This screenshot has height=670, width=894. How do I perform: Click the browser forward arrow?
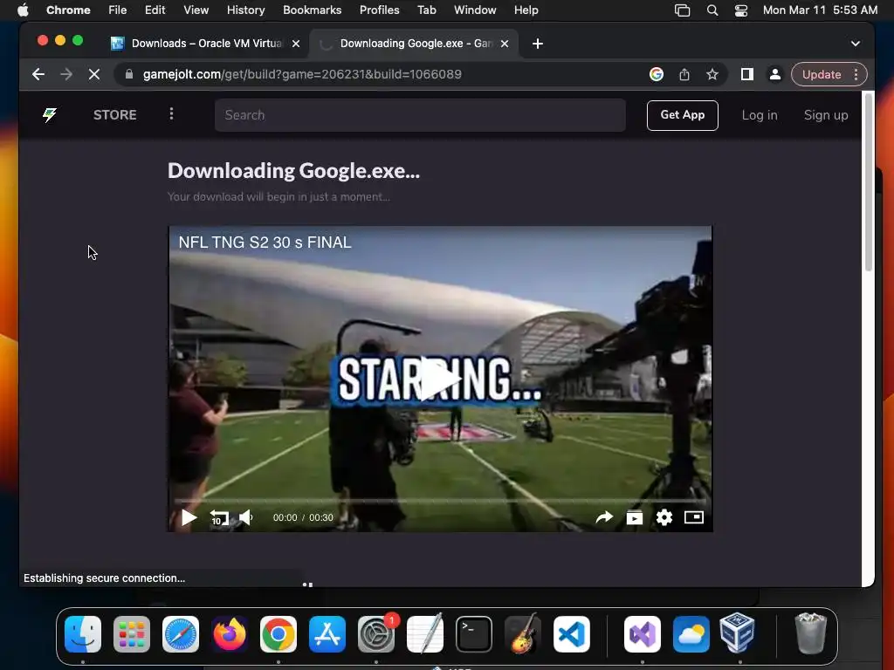pos(66,74)
